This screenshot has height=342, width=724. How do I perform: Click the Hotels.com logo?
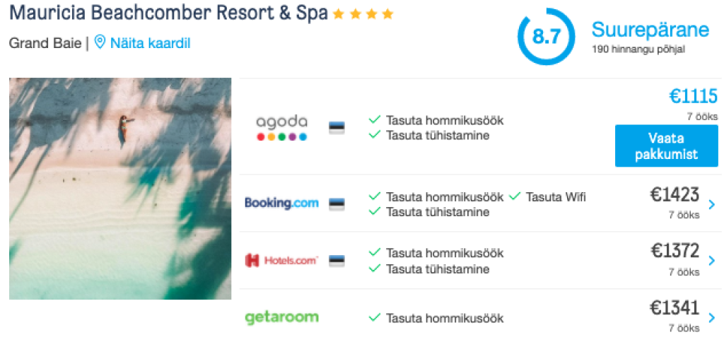pos(281,261)
